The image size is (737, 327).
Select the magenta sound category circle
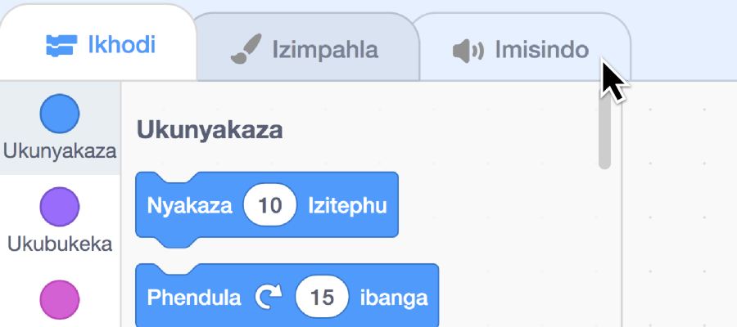[60, 299]
